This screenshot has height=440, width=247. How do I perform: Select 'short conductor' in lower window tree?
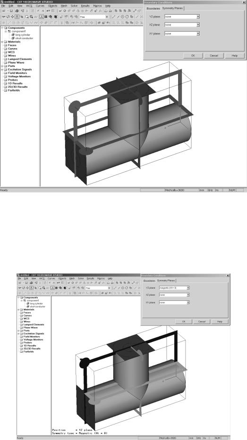37,307
